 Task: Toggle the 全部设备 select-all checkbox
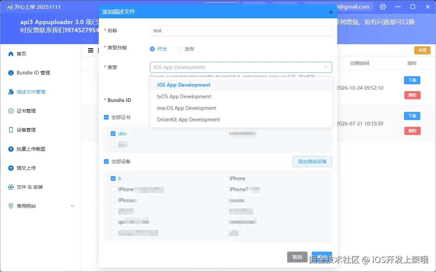(x=106, y=161)
